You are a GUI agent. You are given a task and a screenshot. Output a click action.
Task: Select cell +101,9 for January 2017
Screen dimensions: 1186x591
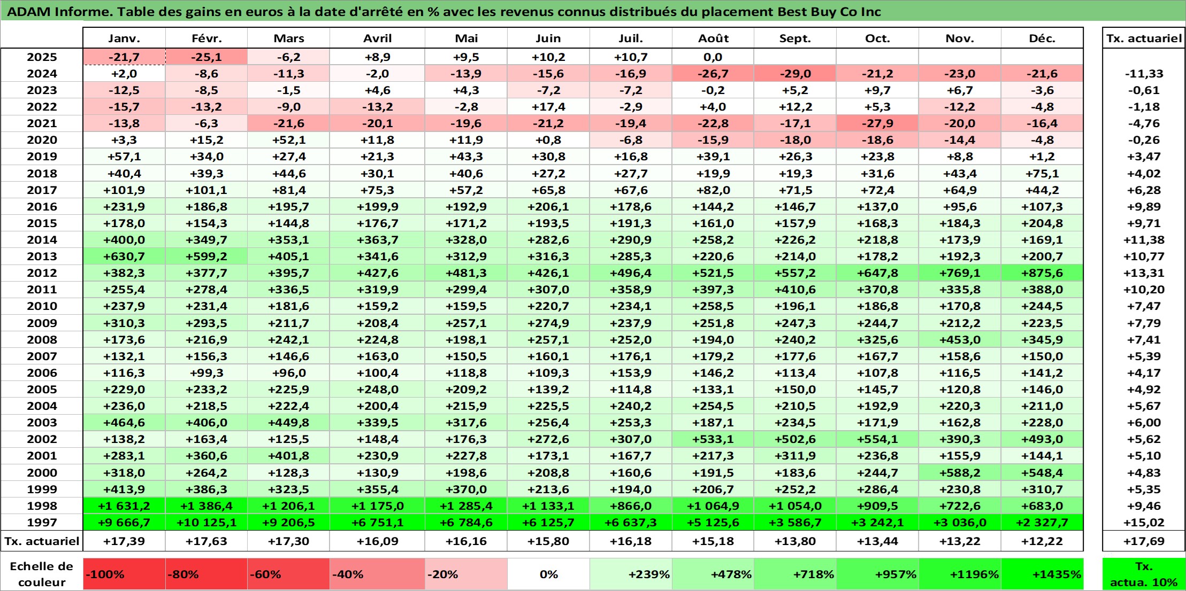click(x=124, y=190)
